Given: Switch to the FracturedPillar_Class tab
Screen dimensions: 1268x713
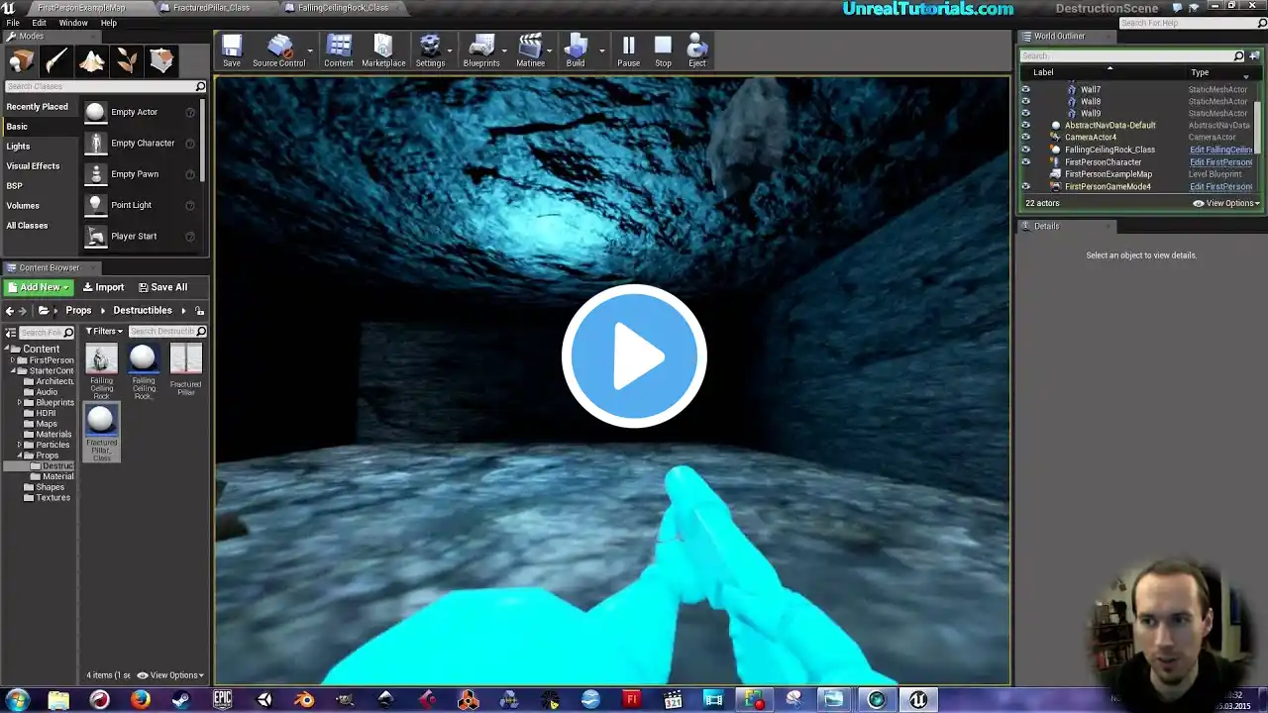Looking at the screenshot, I should 211,8.
